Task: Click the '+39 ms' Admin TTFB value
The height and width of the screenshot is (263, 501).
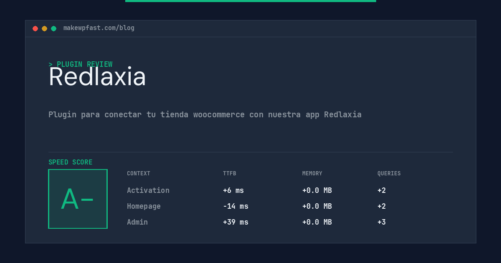Action: coord(235,222)
